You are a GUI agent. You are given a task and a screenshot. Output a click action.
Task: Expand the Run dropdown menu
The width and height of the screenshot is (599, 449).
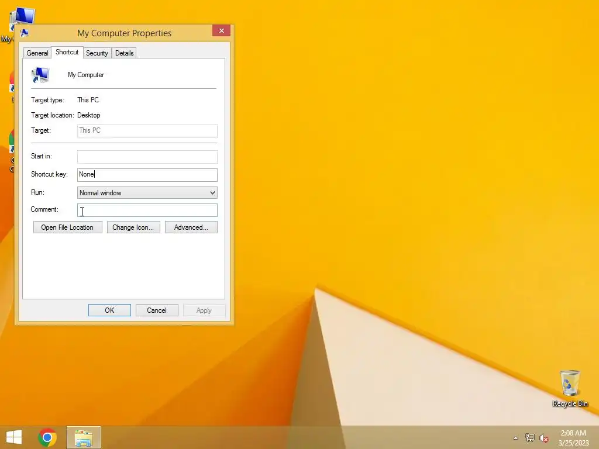[x=147, y=193]
